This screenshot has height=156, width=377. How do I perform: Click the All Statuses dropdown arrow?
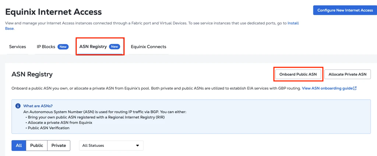click(x=138, y=146)
